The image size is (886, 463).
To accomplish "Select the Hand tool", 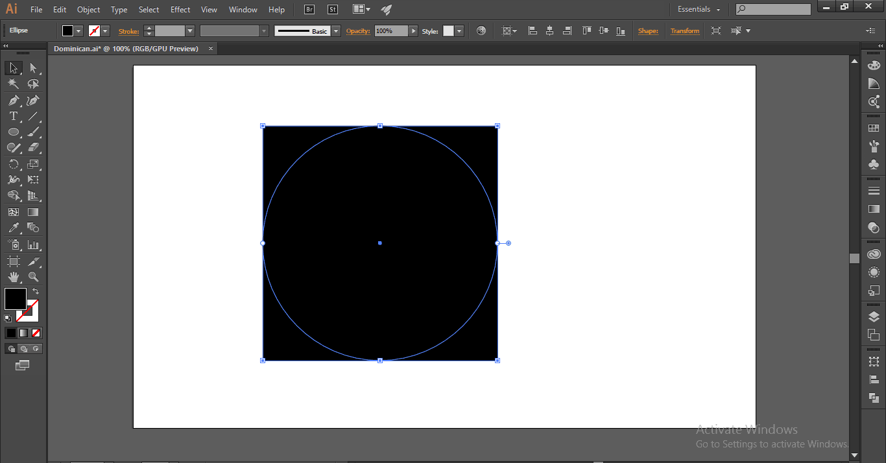I will point(13,277).
